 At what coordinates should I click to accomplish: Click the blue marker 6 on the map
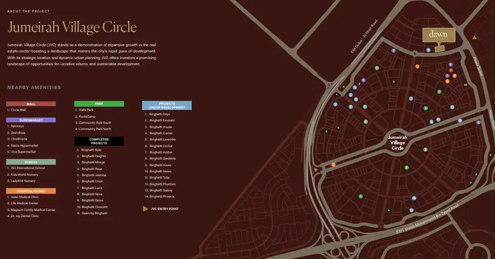[365, 107]
